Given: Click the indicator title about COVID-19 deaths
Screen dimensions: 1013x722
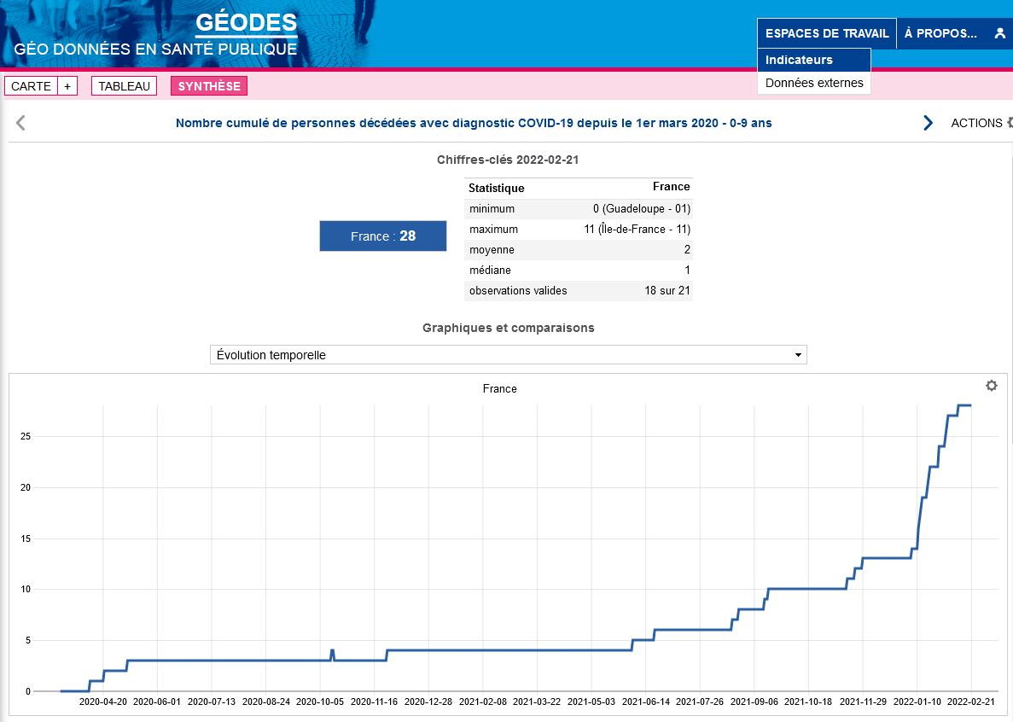Looking at the screenshot, I should point(474,123).
